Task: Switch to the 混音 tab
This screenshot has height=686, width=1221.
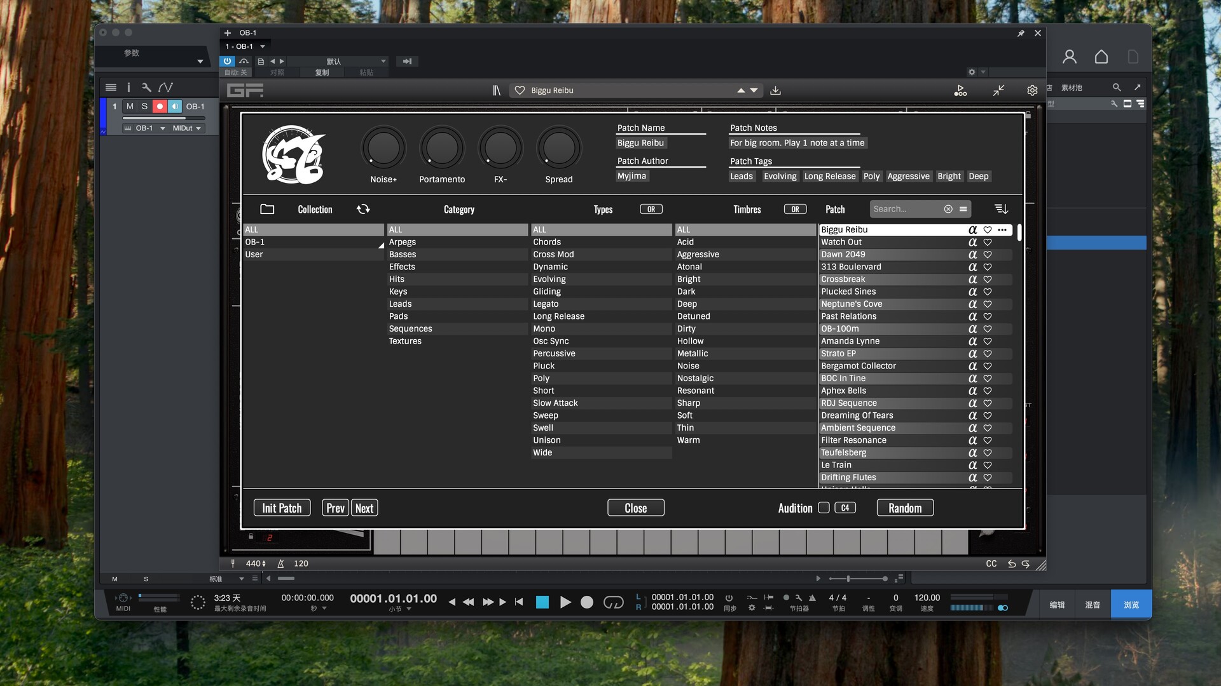Action: coord(1093,605)
